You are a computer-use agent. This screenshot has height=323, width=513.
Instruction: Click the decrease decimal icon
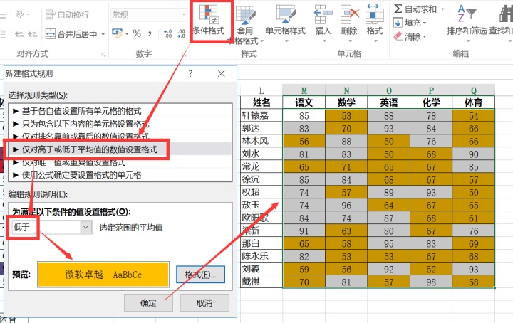[x=181, y=33]
